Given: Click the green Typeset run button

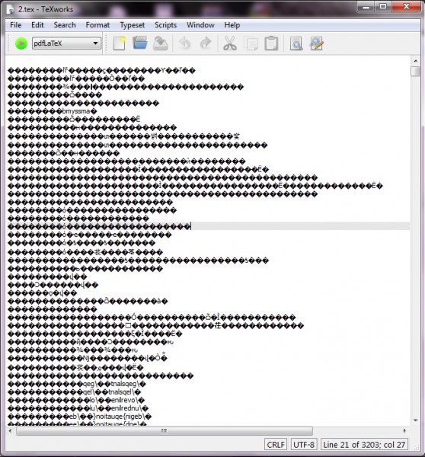Looking at the screenshot, I should [x=21, y=43].
